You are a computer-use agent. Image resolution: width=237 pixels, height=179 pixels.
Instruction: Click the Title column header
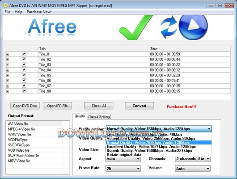93,49
